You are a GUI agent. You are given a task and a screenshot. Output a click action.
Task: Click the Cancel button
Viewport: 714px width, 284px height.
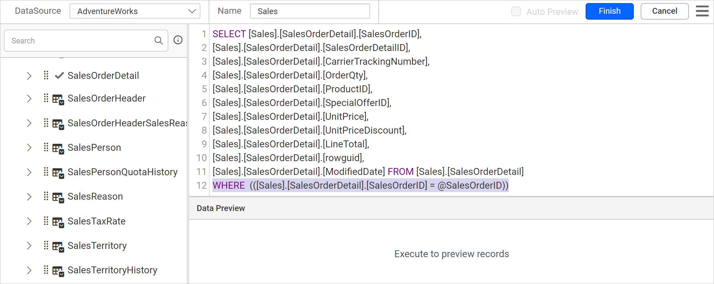tap(664, 11)
